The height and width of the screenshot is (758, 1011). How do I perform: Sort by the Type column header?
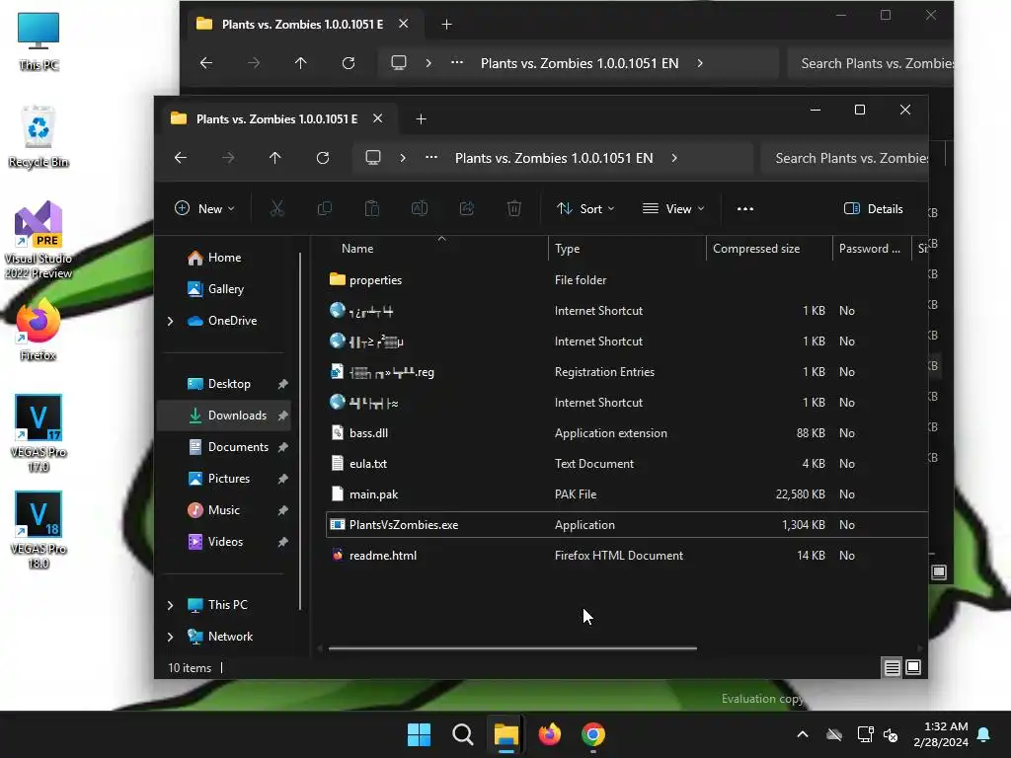pos(627,249)
